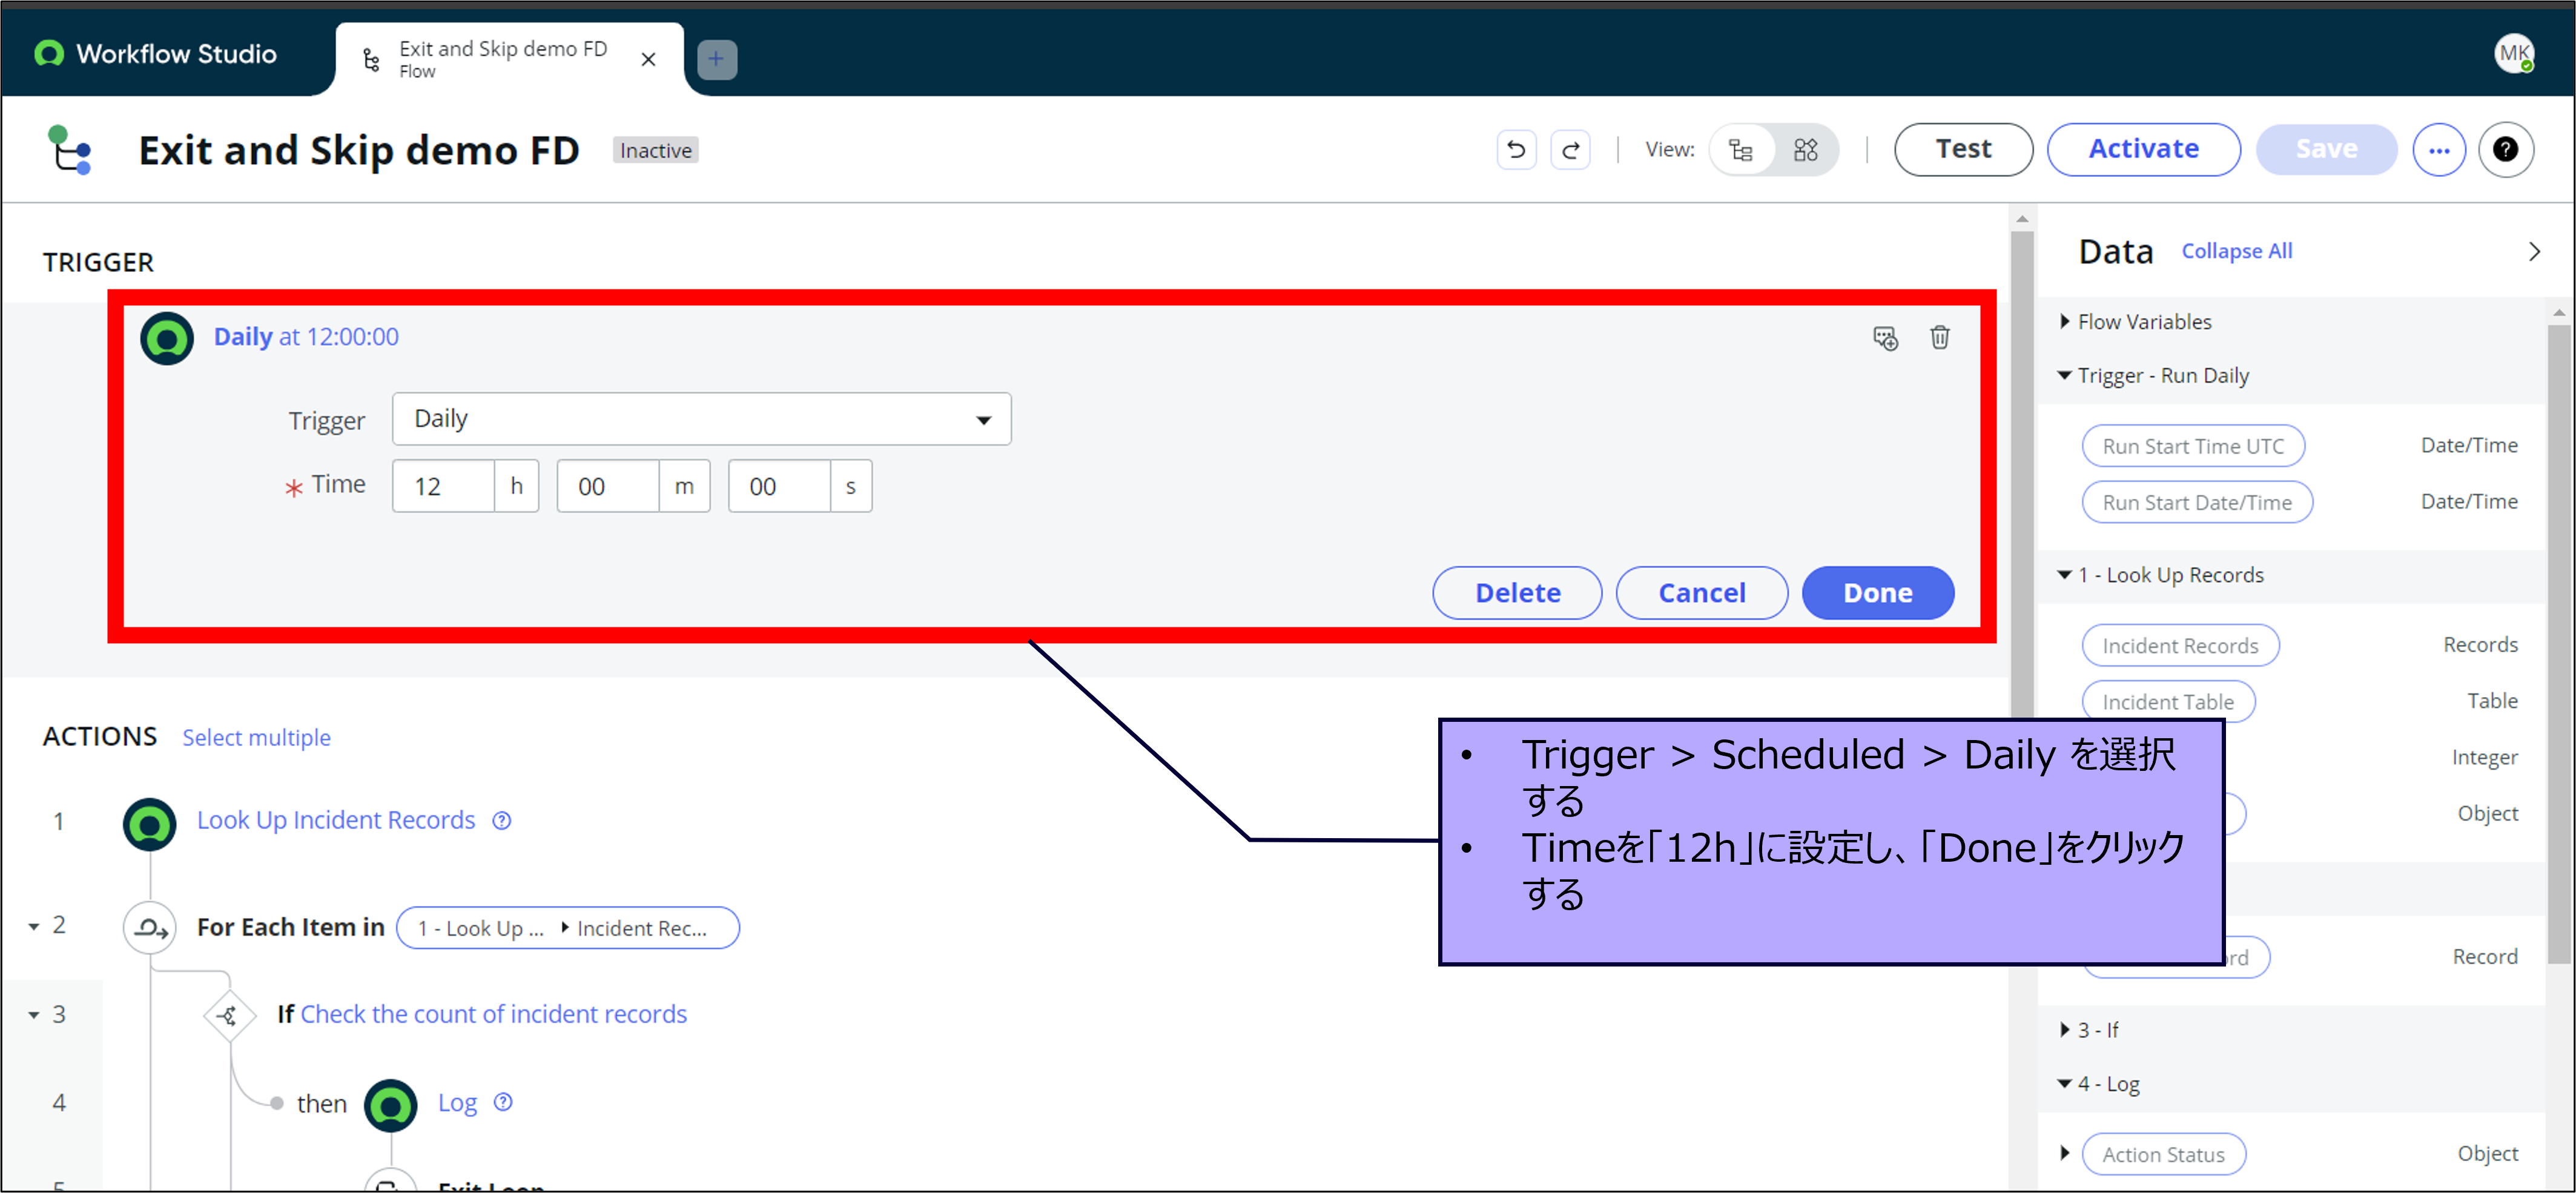Screen dimensions: 2576x1193
Task: Expand Flow Variables section
Action: pos(2065,322)
